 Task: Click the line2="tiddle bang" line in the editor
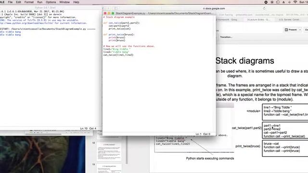pos(116,52)
